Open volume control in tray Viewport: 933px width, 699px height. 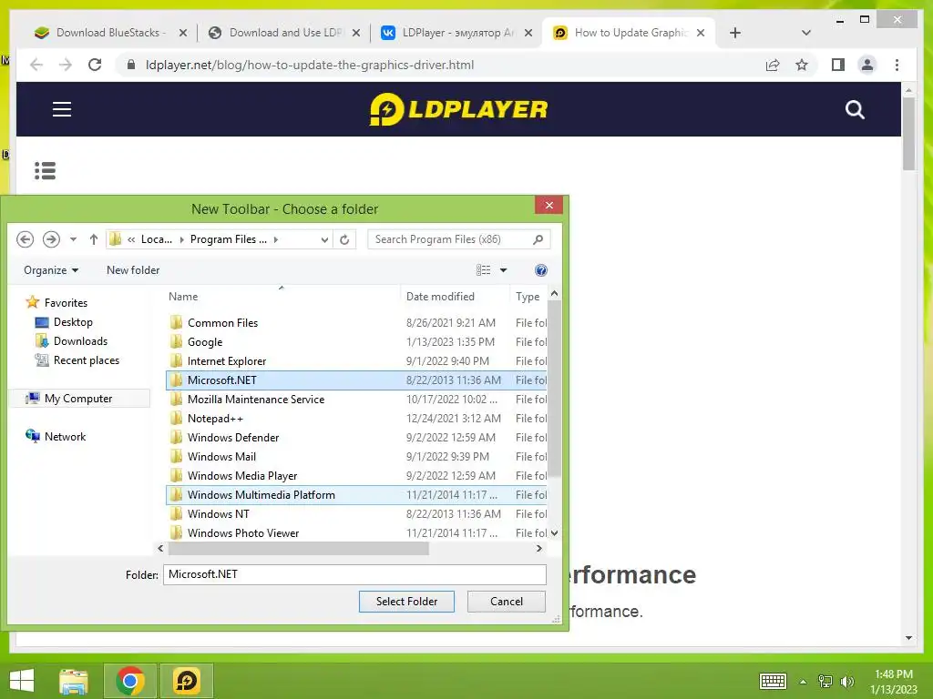(x=847, y=681)
